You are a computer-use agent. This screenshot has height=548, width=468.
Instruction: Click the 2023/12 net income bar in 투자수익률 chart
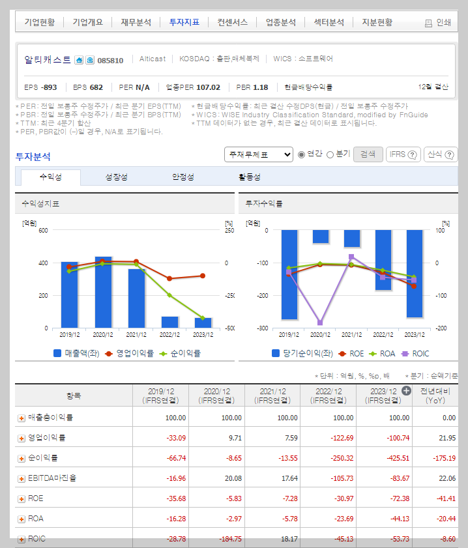(414, 274)
